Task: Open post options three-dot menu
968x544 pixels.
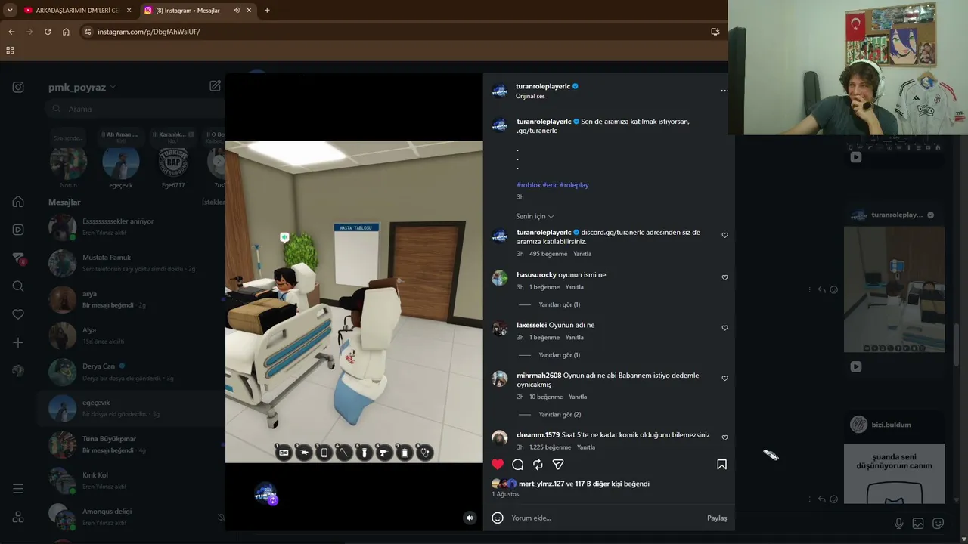Action: (724, 91)
